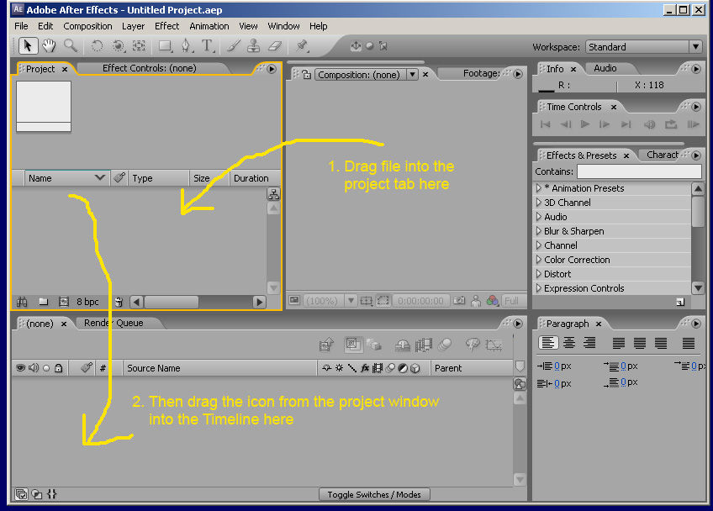Viewport: 713px width, 511px height.
Task: Jump to last frame in Time Controls
Action: pyautogui.click(x=626, y=124)
